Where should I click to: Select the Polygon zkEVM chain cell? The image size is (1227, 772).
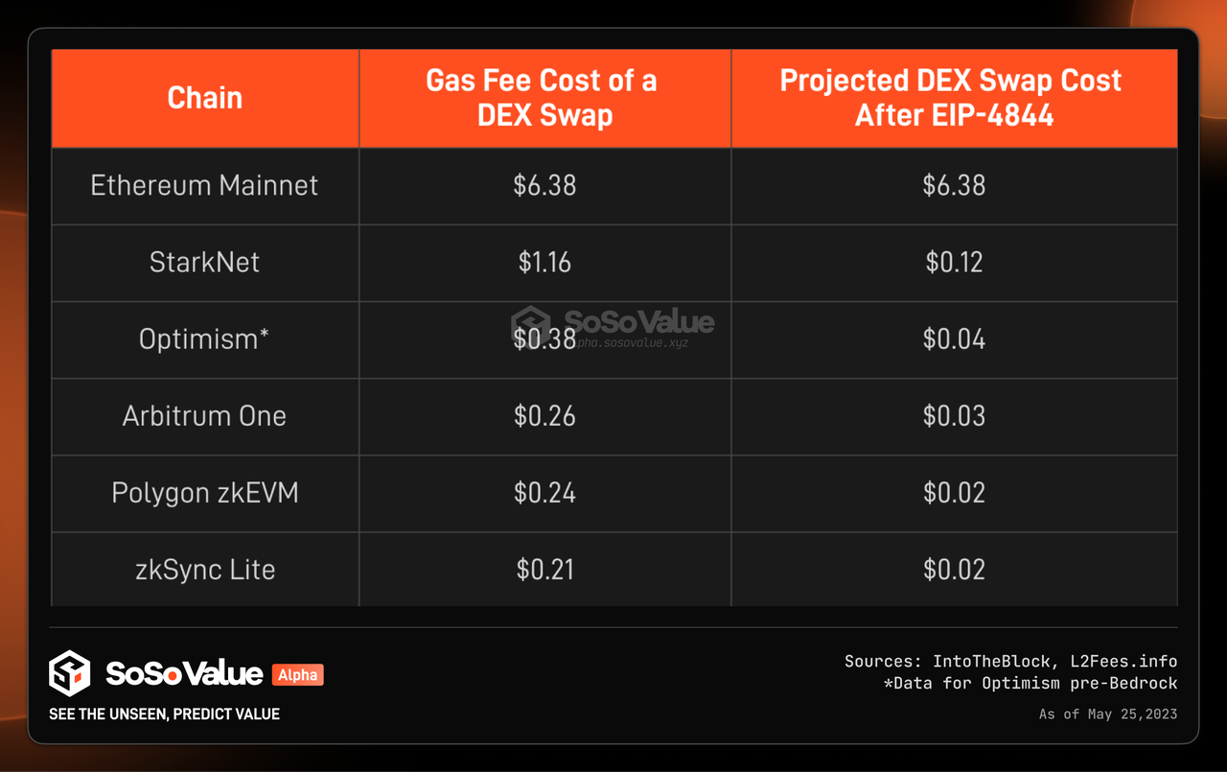[204, 492]
